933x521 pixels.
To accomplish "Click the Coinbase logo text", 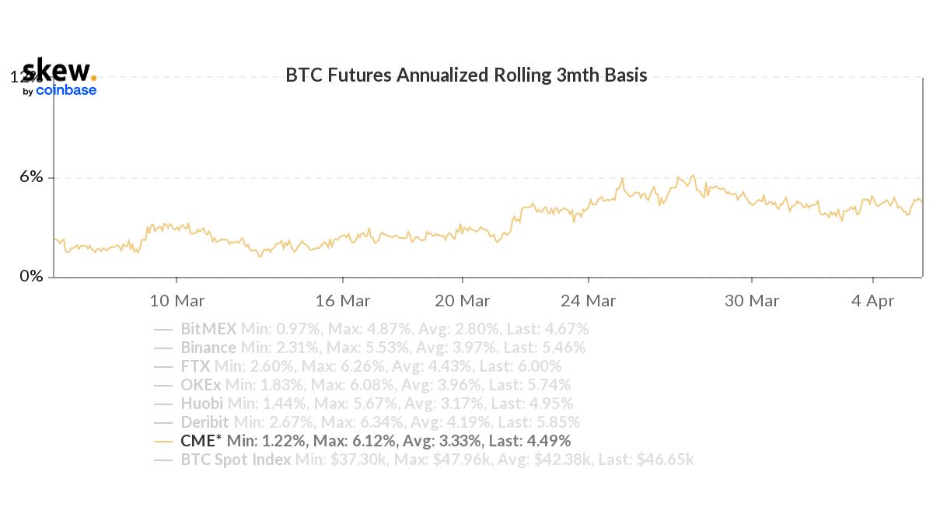I will pos(66,90).
